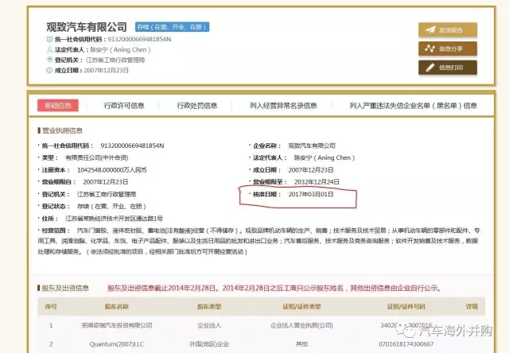The height and width of the screenshot is (353, 509).
Task: Click the 证照/证件号码 column header
Action: (406, 307)
